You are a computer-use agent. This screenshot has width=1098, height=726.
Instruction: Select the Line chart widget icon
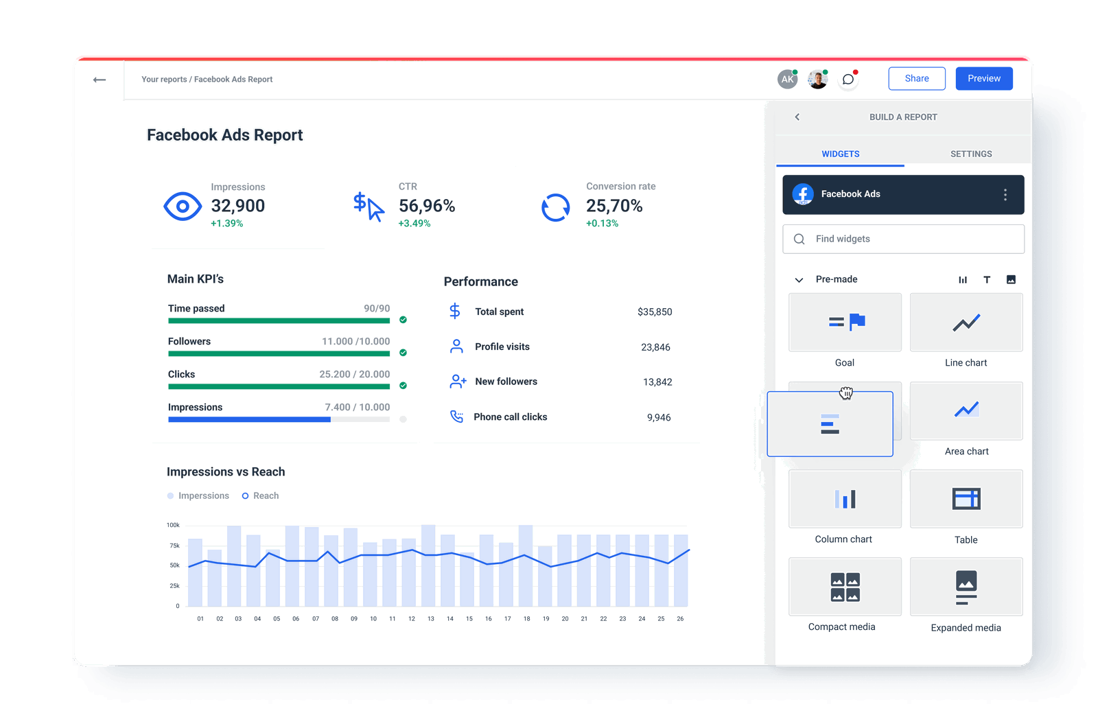coord(966,323)
